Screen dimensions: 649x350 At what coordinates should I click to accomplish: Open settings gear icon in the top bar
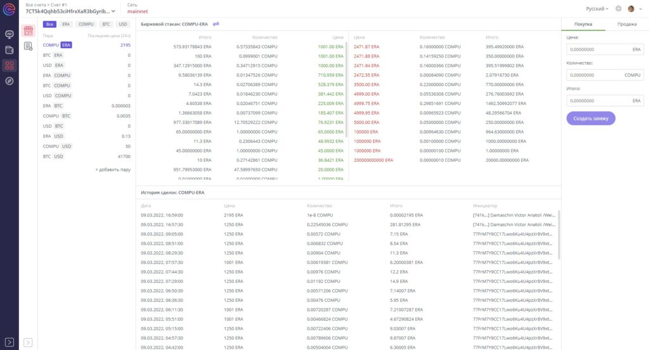[x=619, y=9]
